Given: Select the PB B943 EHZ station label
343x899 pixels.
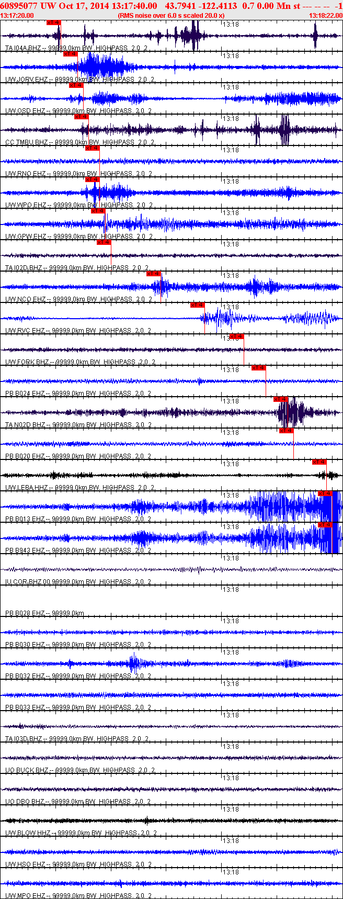Looking at the screenshot, I should 78,550.
